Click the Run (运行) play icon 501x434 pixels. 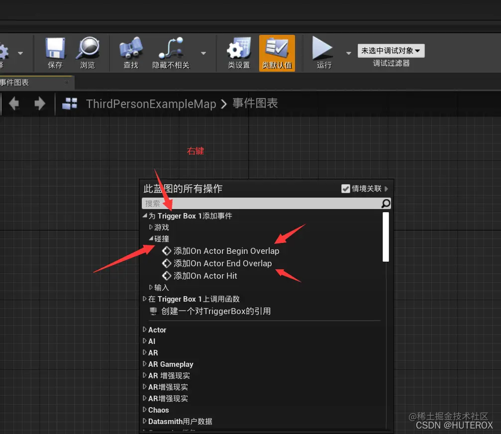(322, 48)
